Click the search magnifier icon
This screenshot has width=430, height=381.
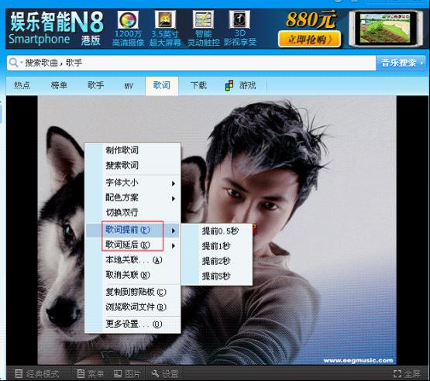click(x=13, y=63)
